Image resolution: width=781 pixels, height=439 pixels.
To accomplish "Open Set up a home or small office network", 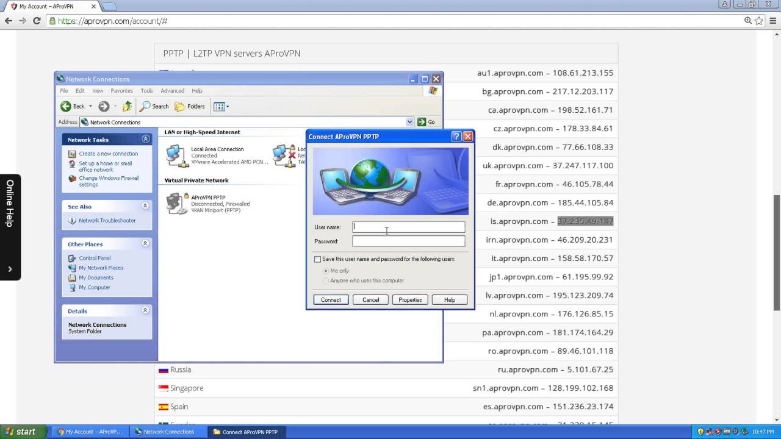I will tap(105, 166).
